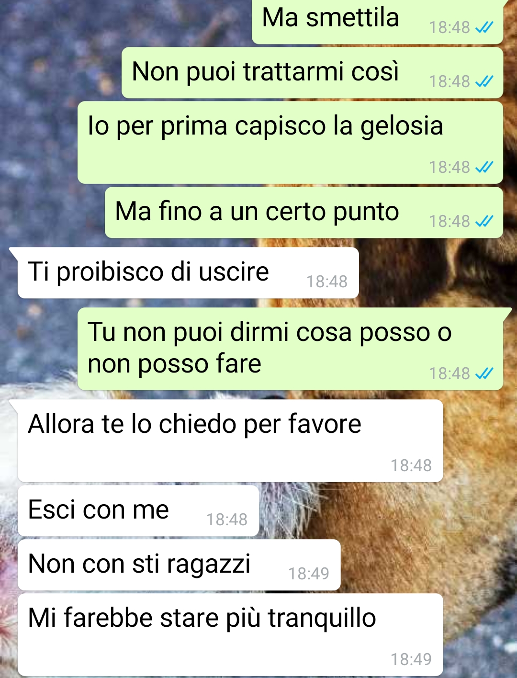This screenshot has width=517, height=678.
Task: Tap the 'Allora te lo chiedo per favore' bubble
Action: click(230, 441)
